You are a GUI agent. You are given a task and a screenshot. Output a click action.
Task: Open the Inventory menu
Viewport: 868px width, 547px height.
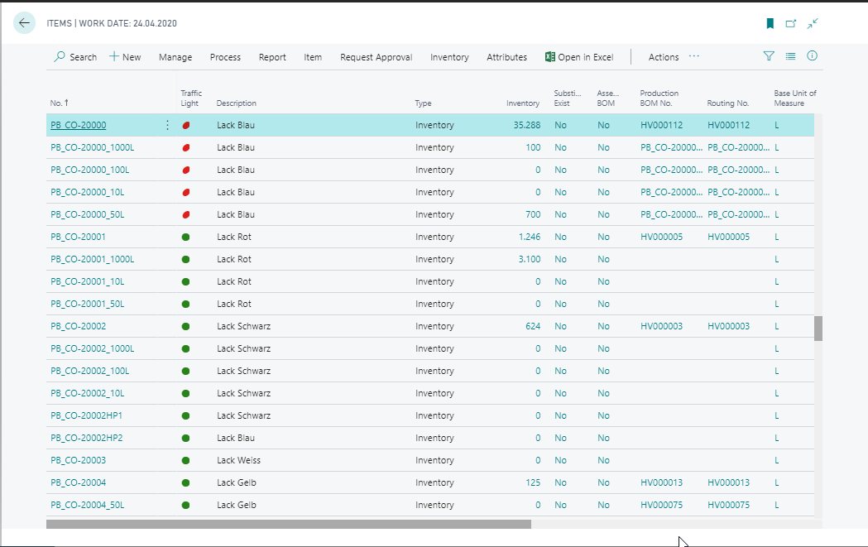click(449, 57)
